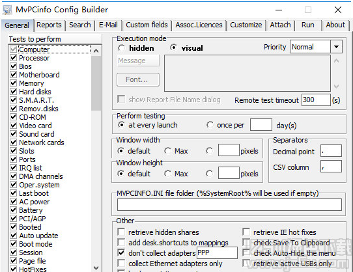Toggle the Bios test checkbox

(x=14, y=66)
